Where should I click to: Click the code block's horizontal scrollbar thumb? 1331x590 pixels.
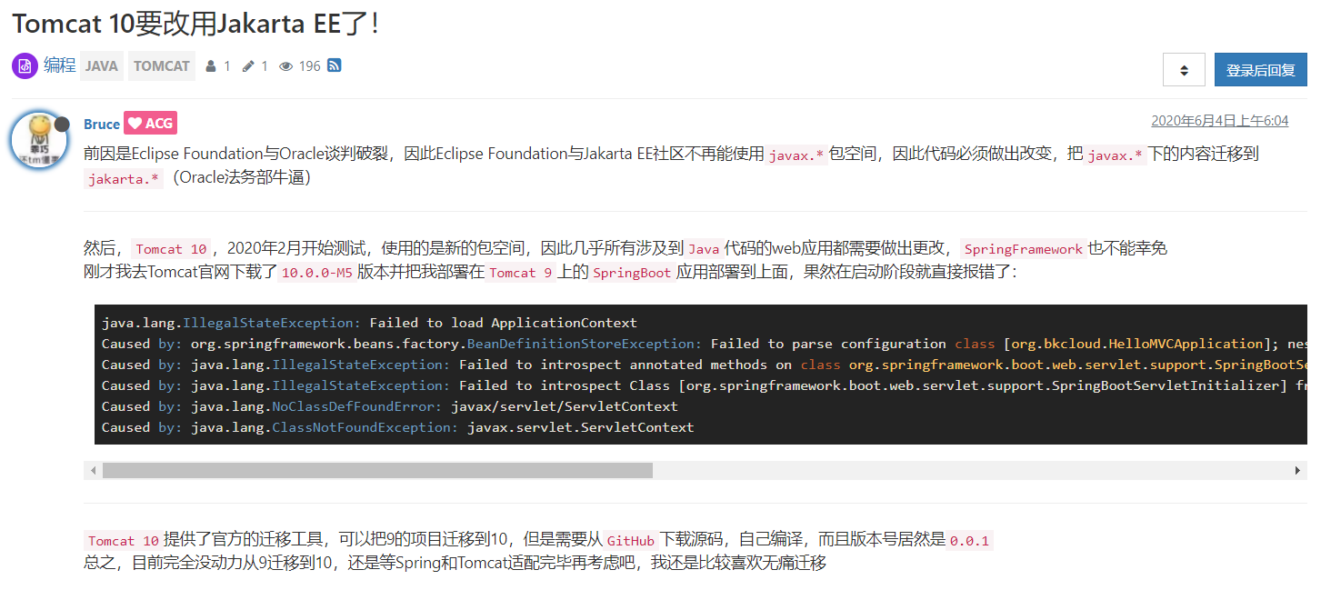377,470
